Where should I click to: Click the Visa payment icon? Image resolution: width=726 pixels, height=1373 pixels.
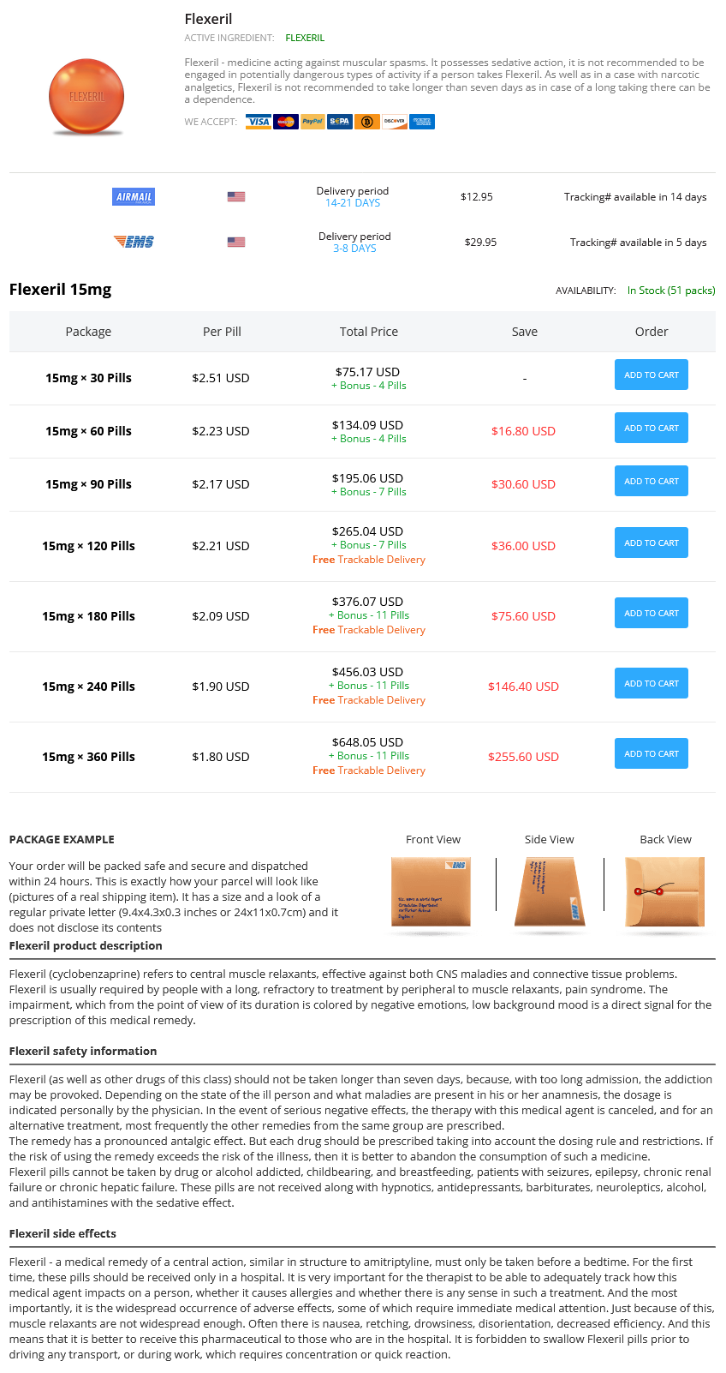pyautogui.click(x=259, y=122)
